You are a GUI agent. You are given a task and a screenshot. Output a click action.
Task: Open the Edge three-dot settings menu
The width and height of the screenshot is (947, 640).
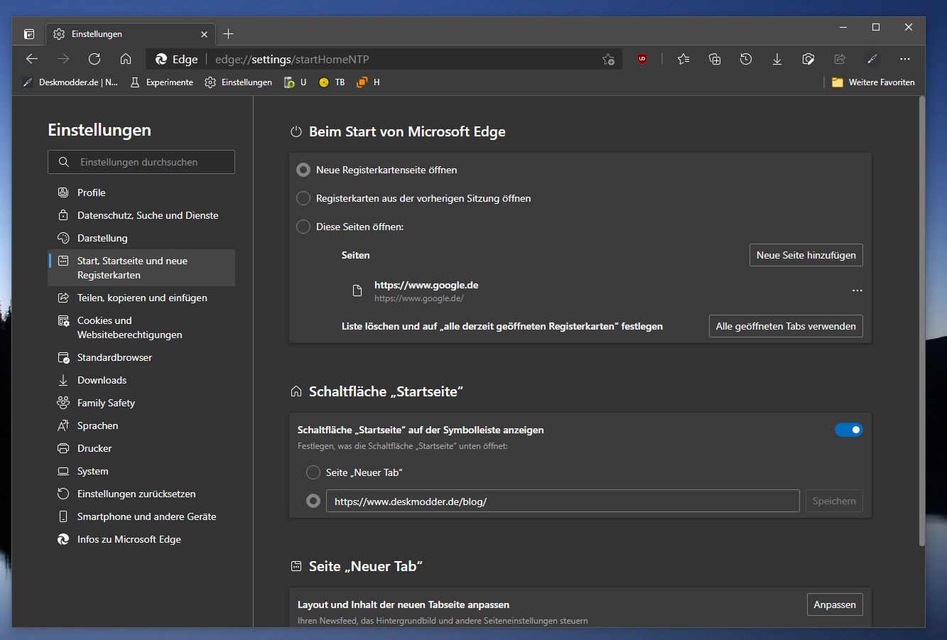[904, 59]
